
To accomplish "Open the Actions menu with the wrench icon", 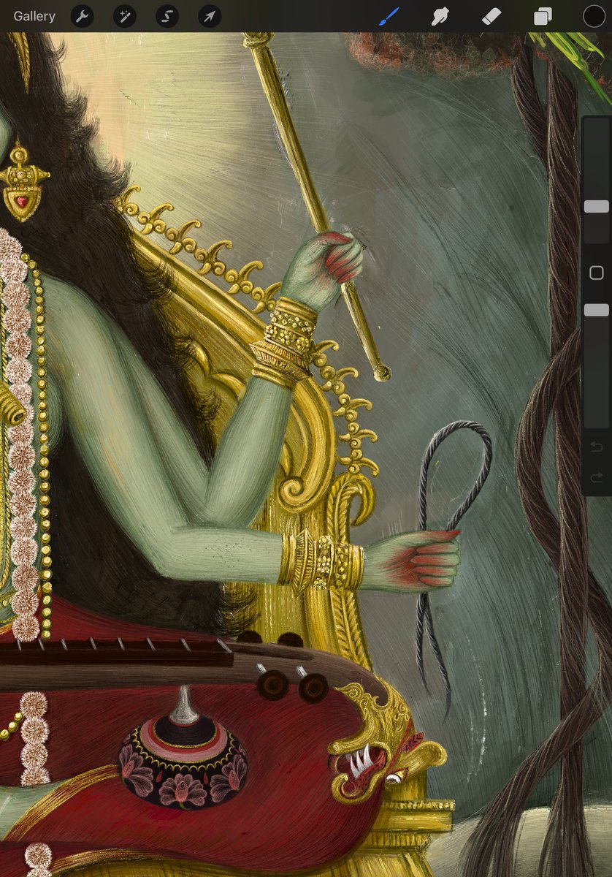I will [82, 16].
